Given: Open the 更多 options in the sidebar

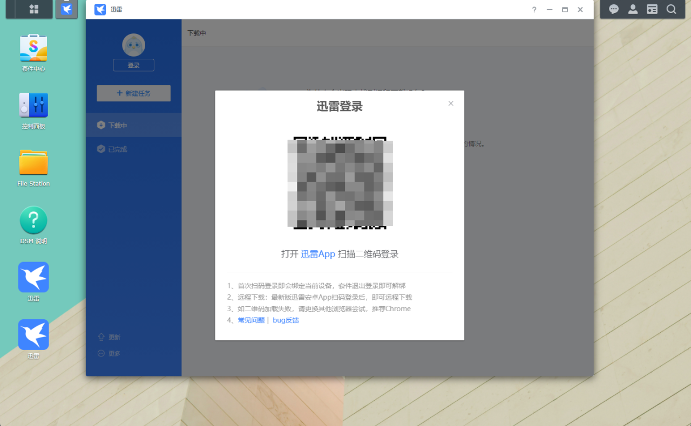Looking at the screenshot, I should 109,353.
